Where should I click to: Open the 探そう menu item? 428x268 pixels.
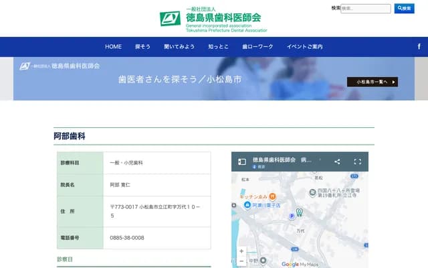click(142, 47)
